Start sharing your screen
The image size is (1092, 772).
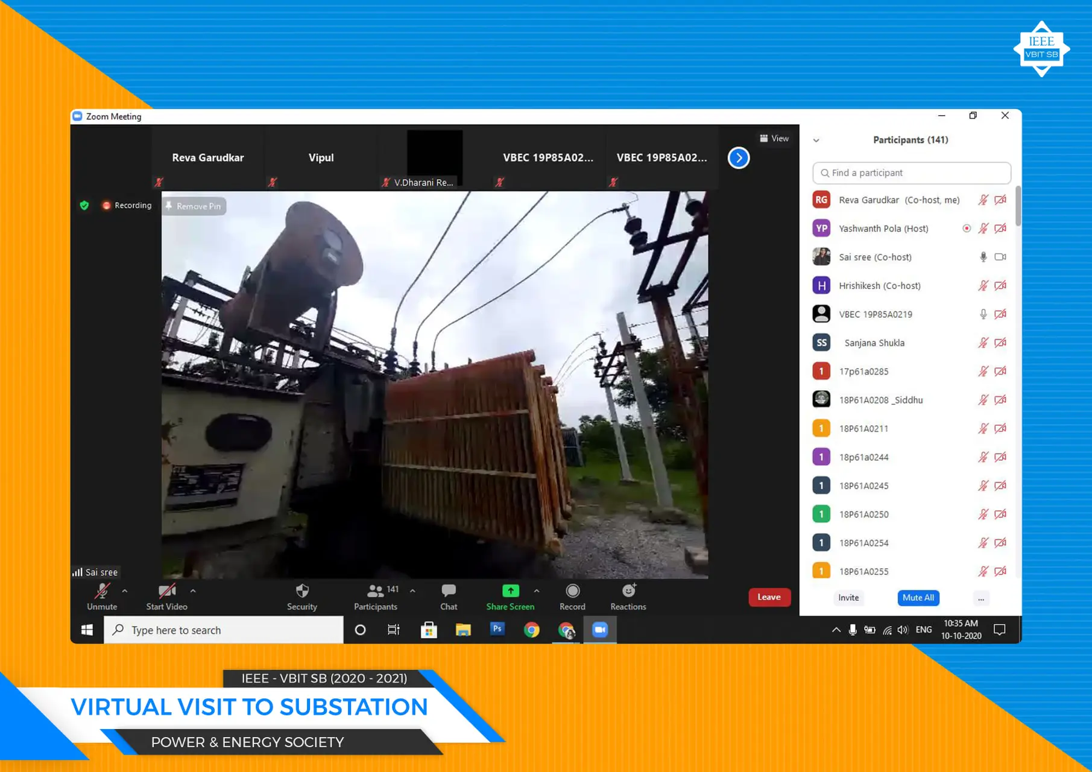click(510, 597)
